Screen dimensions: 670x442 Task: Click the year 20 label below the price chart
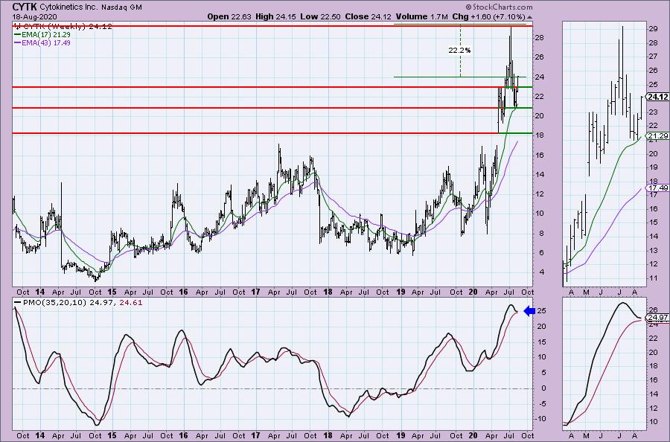pos(473,292)
